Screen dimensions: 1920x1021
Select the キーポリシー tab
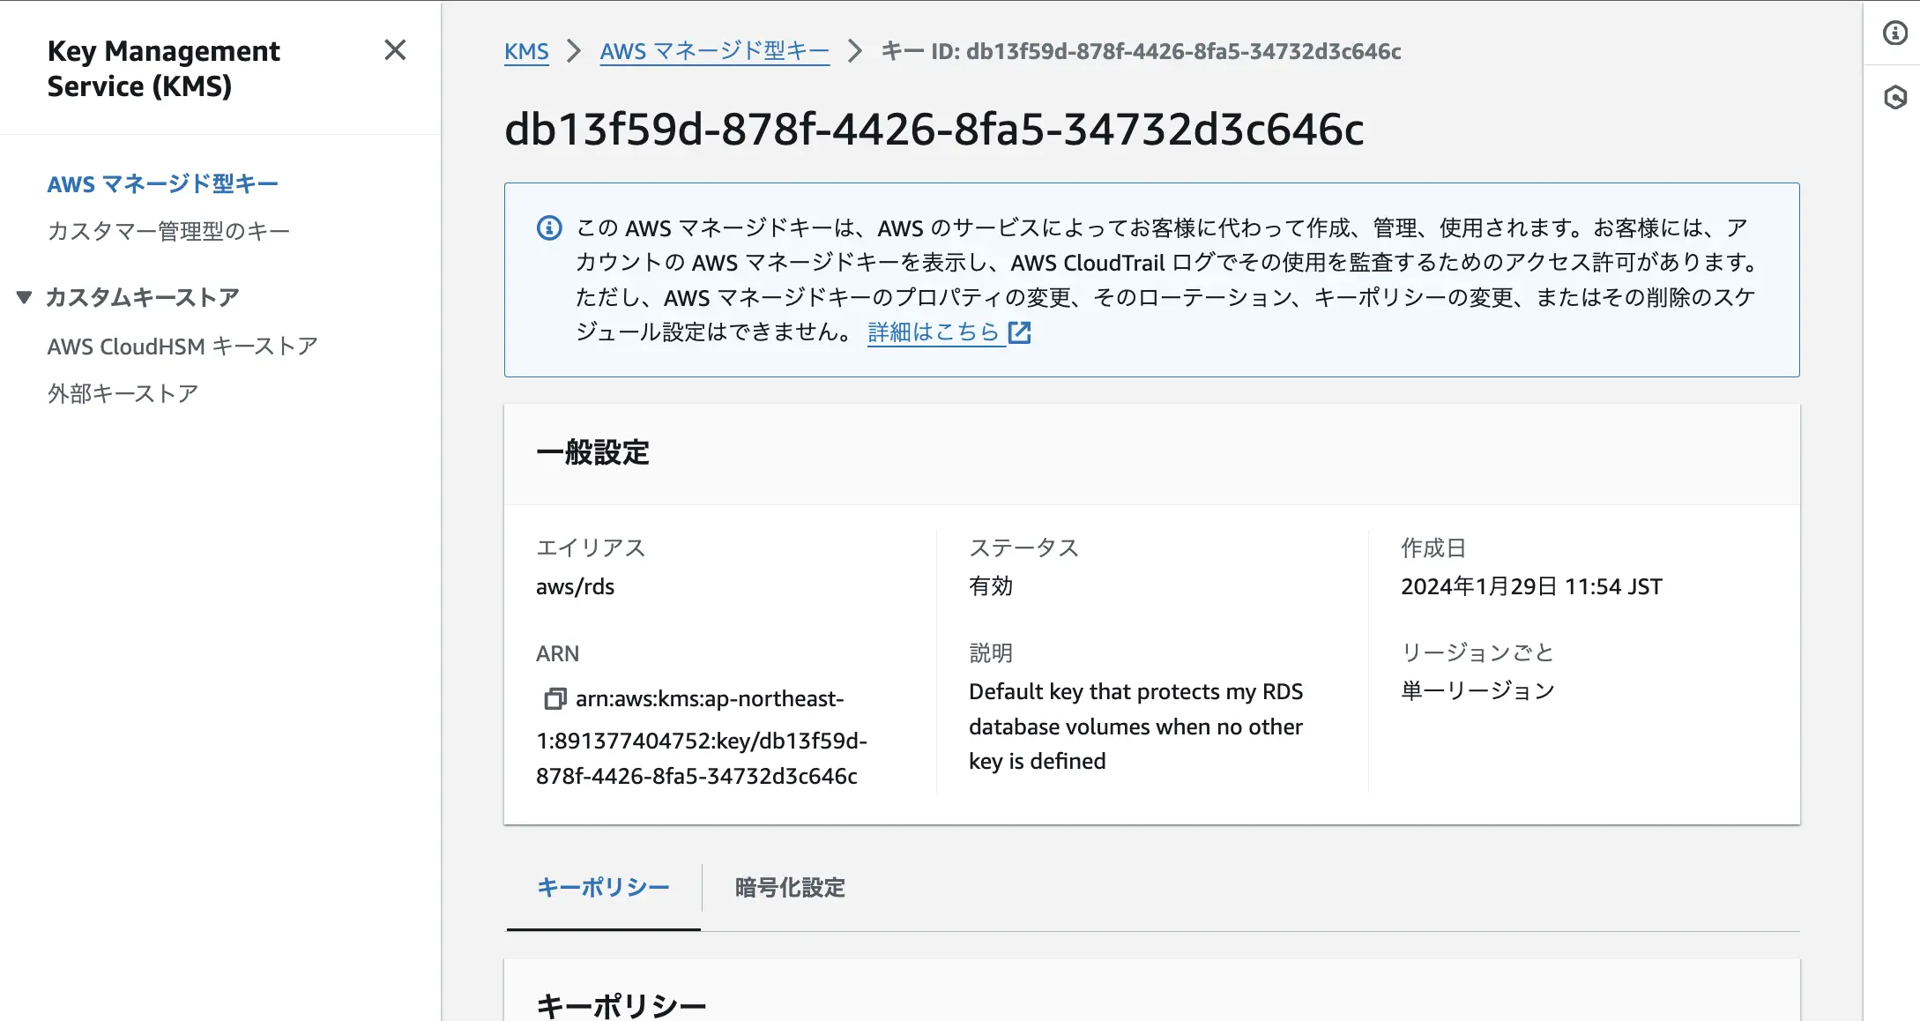coord(603,888)
